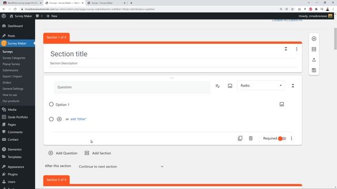Delete the question with trash icon
Viewport: 337px width, 189px height.
tap(251, 139)
